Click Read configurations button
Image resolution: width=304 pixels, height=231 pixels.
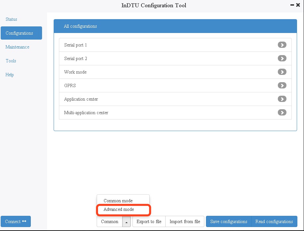[x=274, y=222]
